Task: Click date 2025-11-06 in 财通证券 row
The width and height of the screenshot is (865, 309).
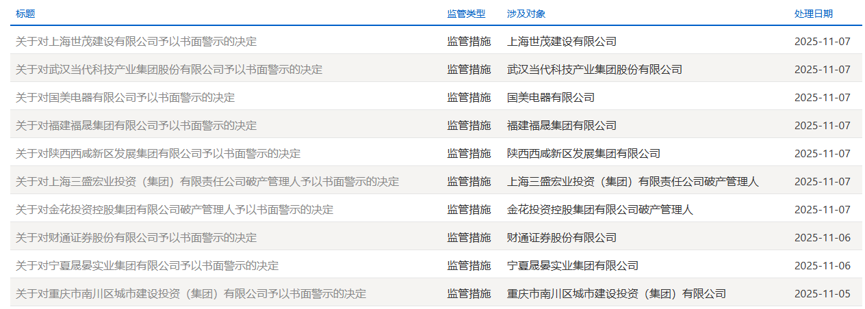Action: coord(823,237)
